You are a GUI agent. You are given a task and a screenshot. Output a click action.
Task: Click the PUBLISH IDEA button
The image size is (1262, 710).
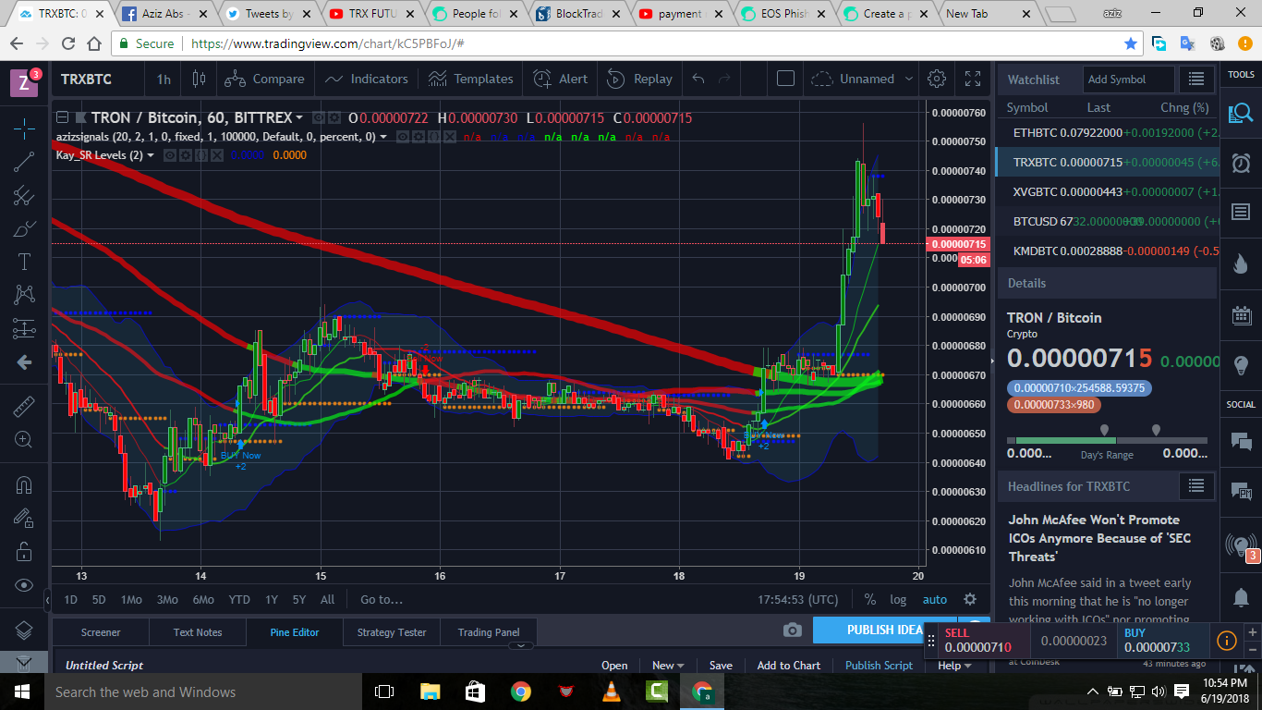[x=884, y=630]
